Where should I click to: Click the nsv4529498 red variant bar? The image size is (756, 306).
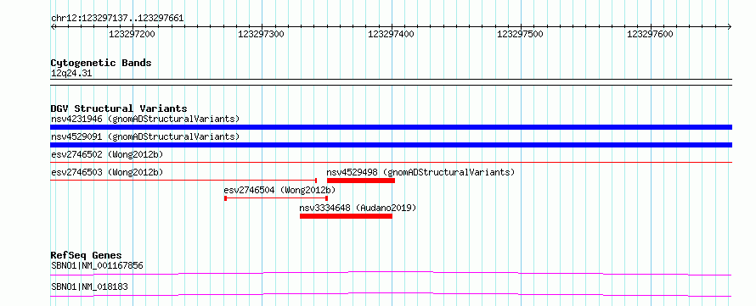(x=361, y=181)
